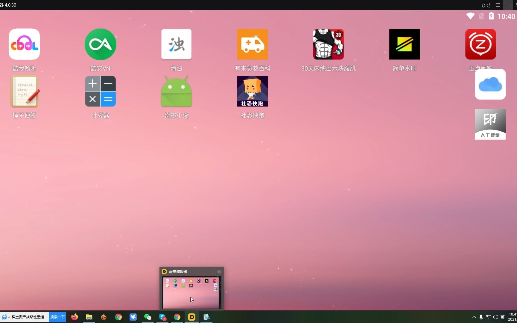Screen dimensions: 517x323
Task: Switch the 英 input method indicator
Action: (503, 317)
